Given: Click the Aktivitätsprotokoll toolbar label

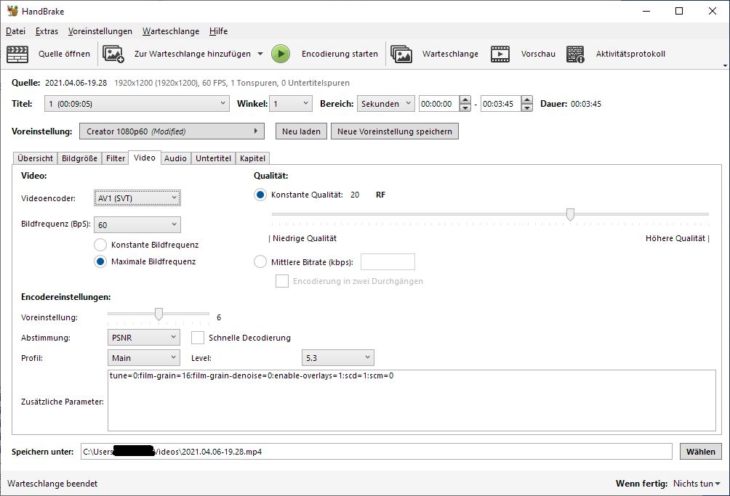Looking at the screenshot, I should point(630,54).
